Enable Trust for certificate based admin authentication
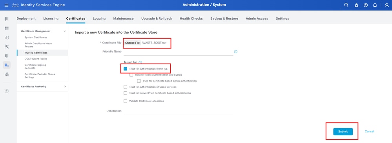 [139, 81]
